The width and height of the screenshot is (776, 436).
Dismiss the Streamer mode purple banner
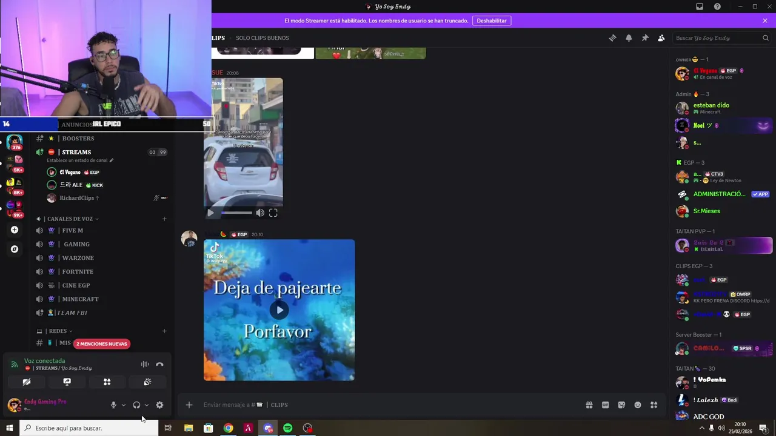pos(765,21)
